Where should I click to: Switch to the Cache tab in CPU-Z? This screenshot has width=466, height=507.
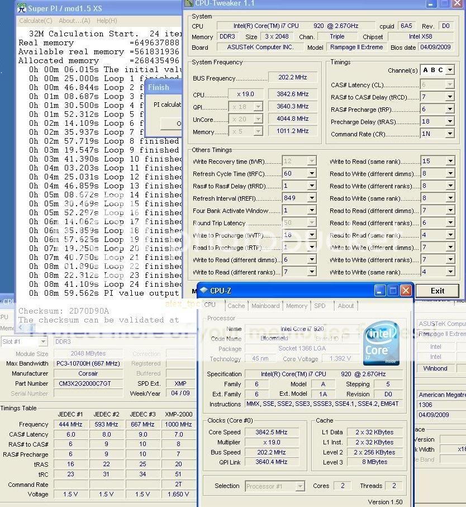point(236,306)
